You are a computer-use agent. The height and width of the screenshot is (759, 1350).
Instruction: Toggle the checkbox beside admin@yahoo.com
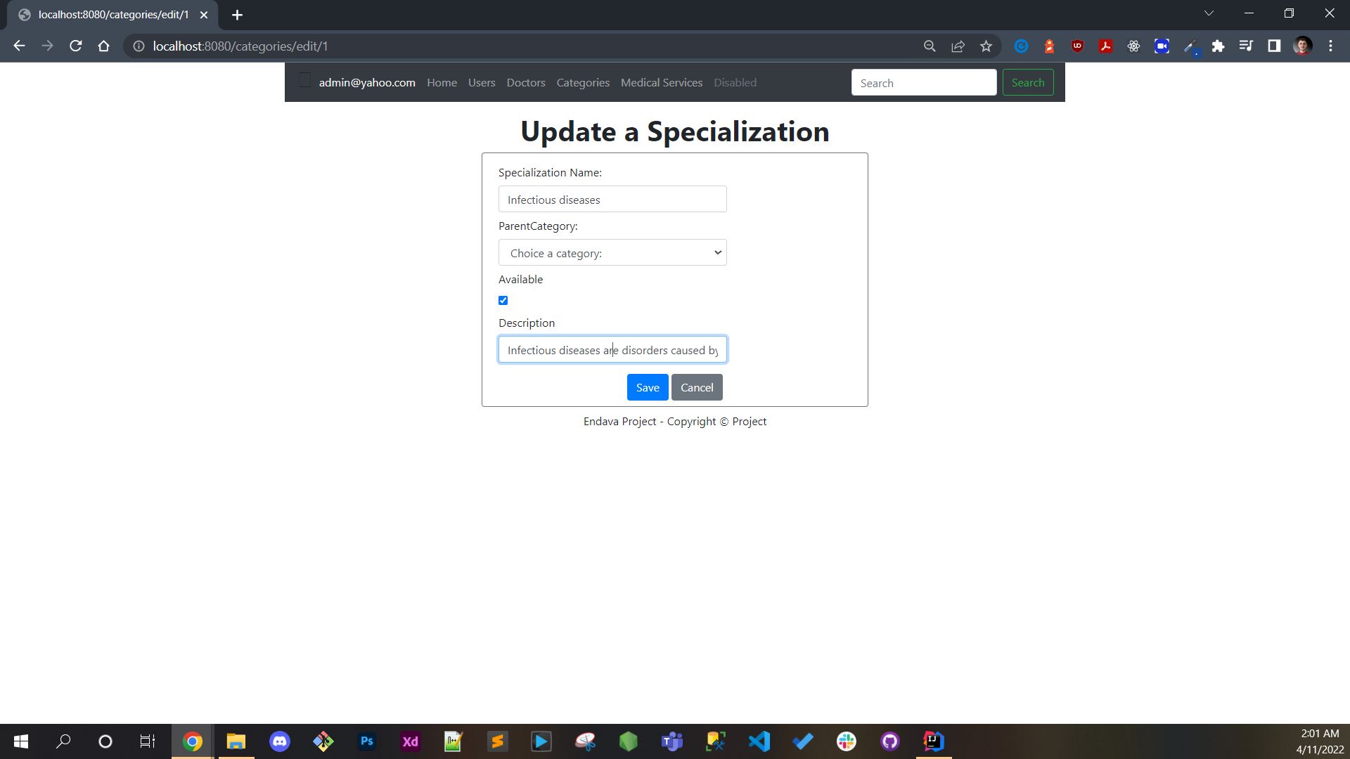tap(304, 80)
